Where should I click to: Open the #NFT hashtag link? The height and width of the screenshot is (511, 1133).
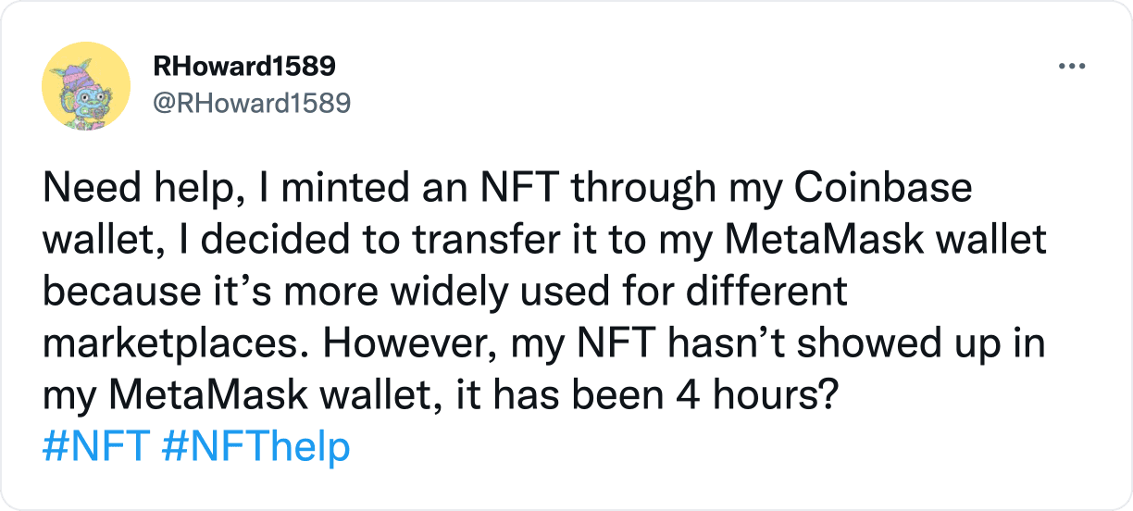[x=95, y=448]
